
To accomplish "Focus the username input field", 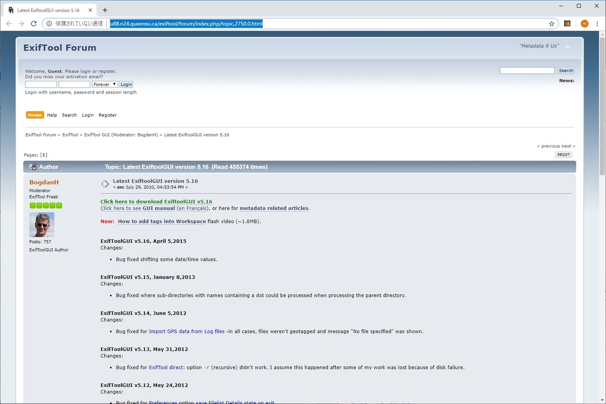I will (41, 84).
